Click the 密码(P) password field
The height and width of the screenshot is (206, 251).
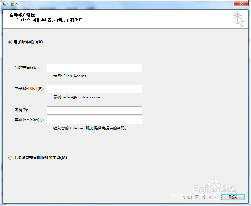coord(94,110)
